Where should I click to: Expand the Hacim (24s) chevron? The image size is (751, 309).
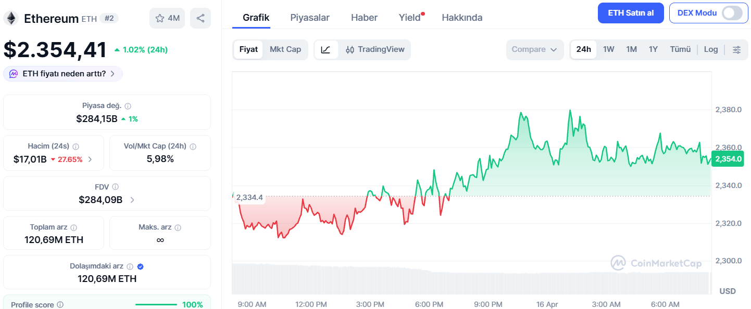(90, 159)
